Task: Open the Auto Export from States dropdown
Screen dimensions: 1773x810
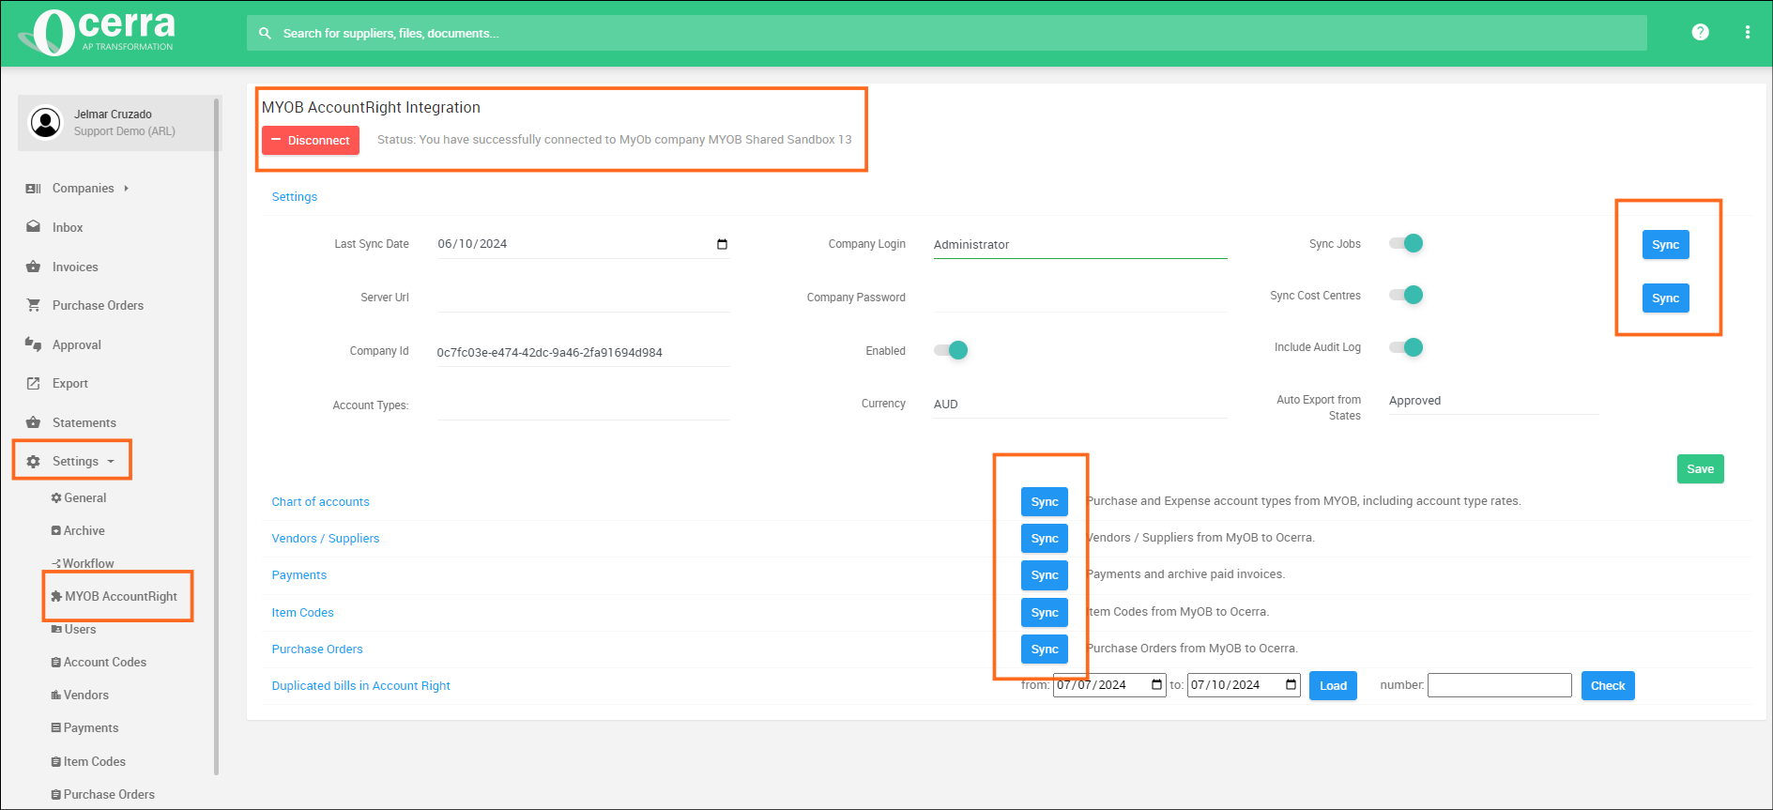Action: point(1493,401)
